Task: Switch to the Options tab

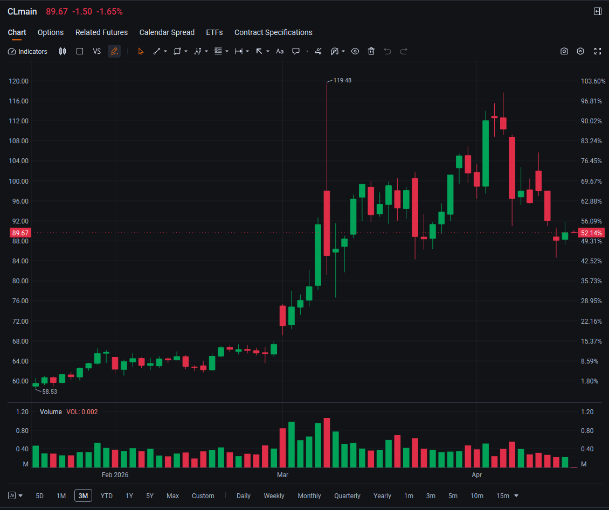Action: click(x=51, y=33)
